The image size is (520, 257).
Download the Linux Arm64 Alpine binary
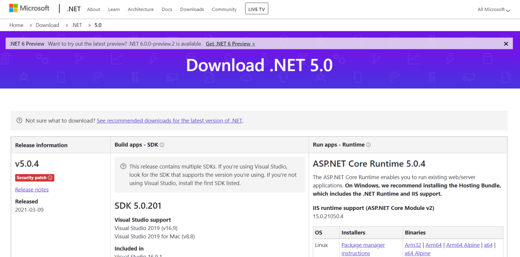(x=463, y=245)
